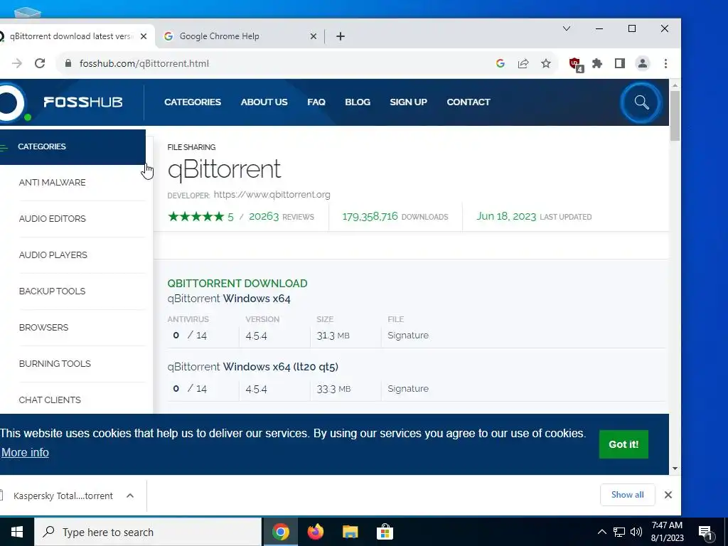Click the scrollbar down arrow
728x546 pixels.
point(675,469)
